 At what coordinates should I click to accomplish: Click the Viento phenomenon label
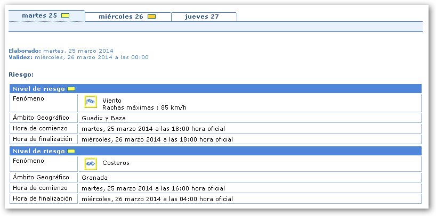pyautogui.click(x=112, y=100)
